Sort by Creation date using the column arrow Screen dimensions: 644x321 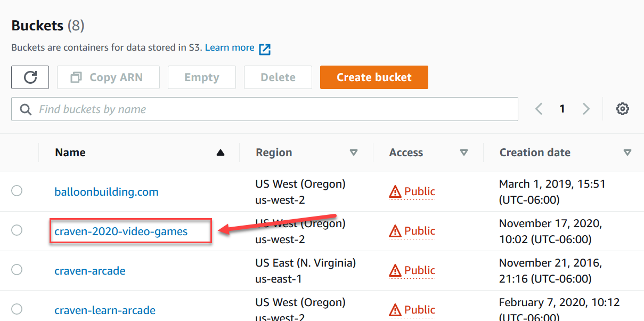[x=627, y=153]
